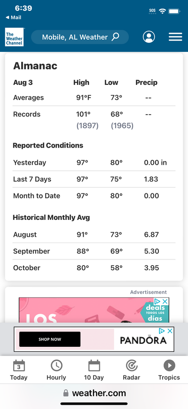Close the Pandora banner ad X
This screenshot has height=409, width=188.
click(x=170, y=331)
